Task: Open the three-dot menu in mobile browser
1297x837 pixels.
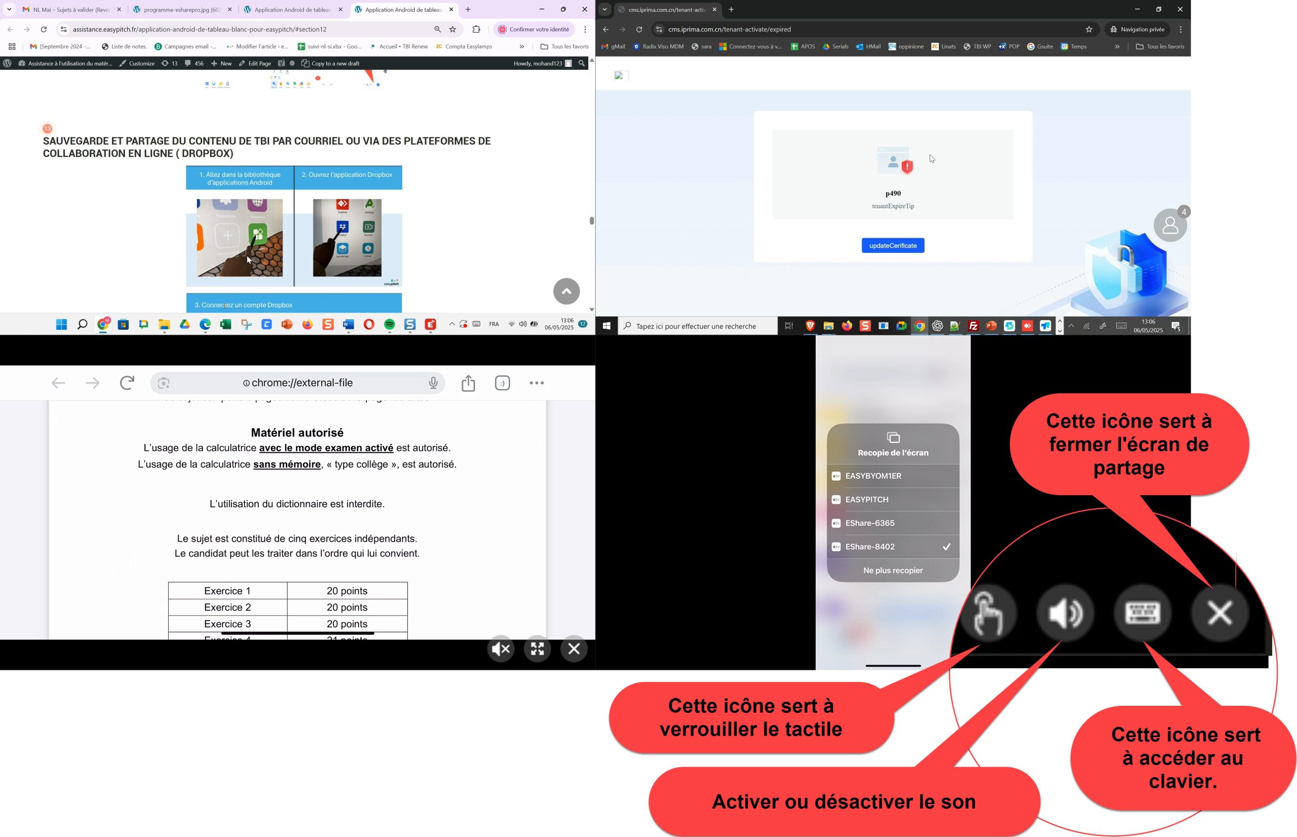Action: pyautogui.click(x=537, y=383)
